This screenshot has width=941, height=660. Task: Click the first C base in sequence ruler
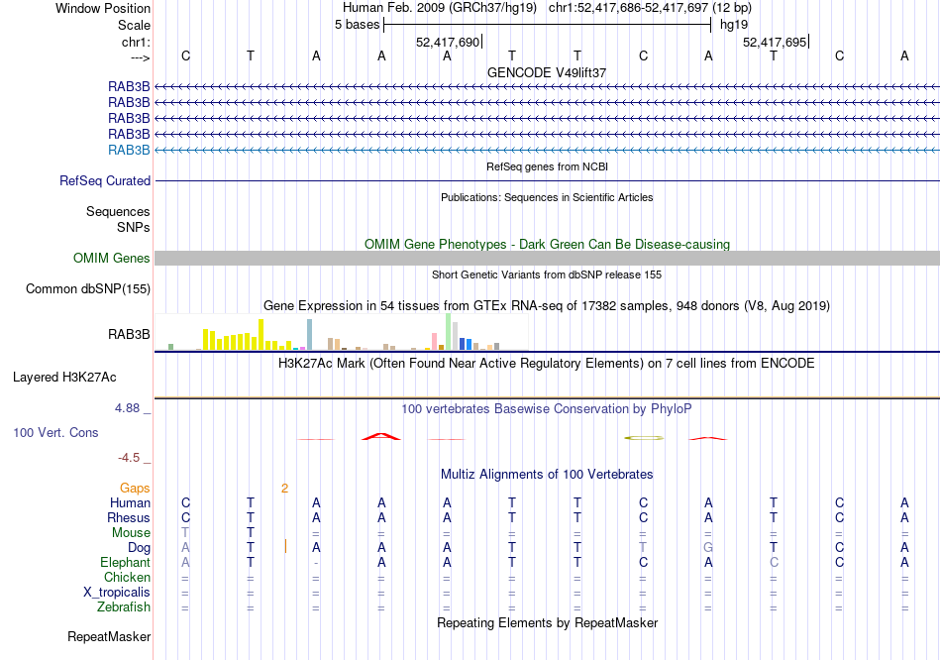pyautogui.click(x=186, y=55)
